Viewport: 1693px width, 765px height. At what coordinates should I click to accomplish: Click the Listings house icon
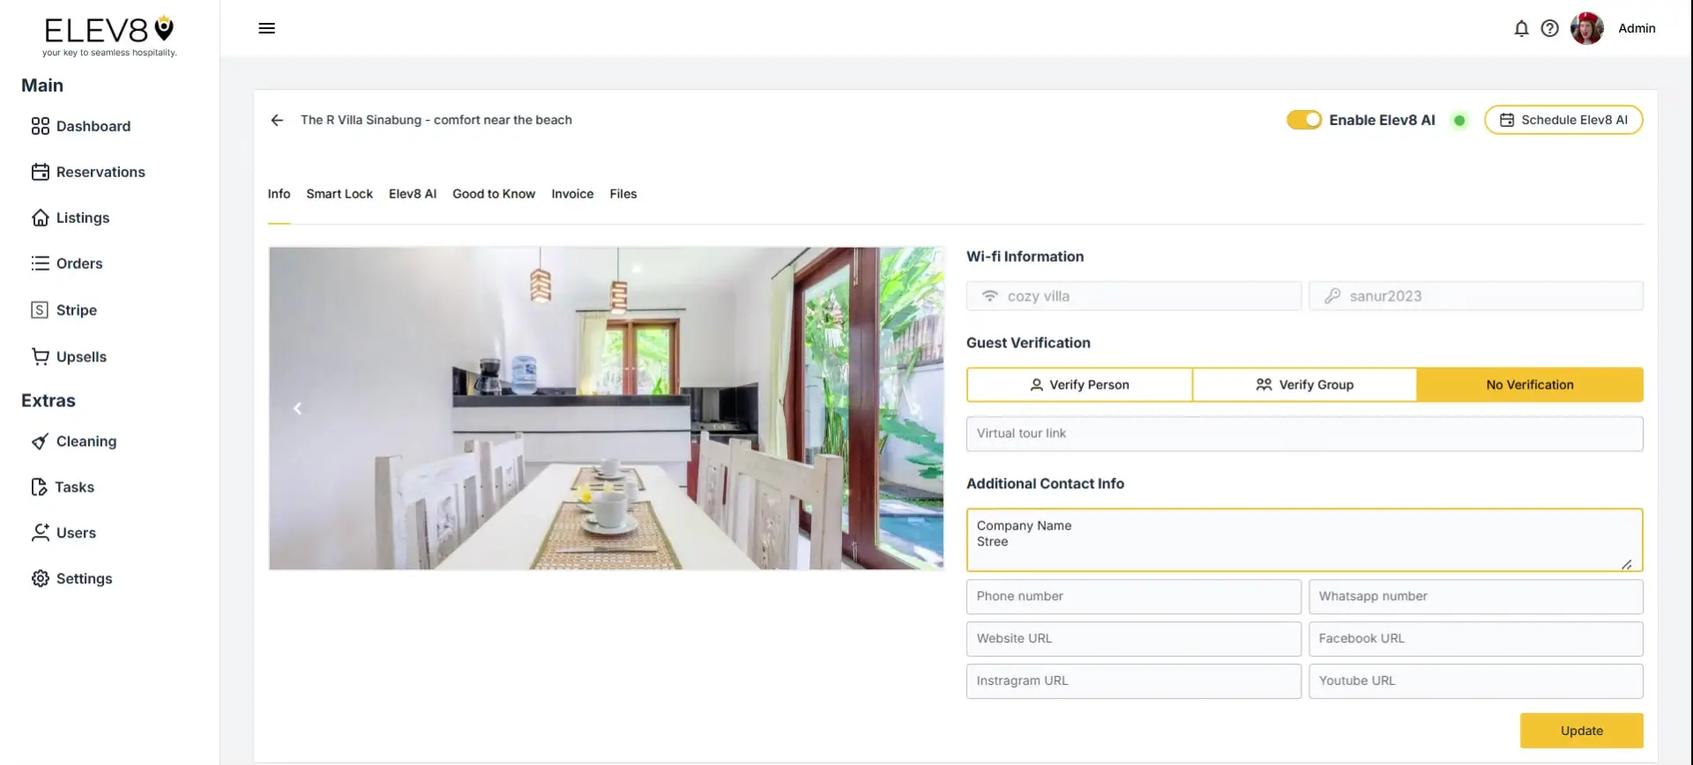click(40, 218)
